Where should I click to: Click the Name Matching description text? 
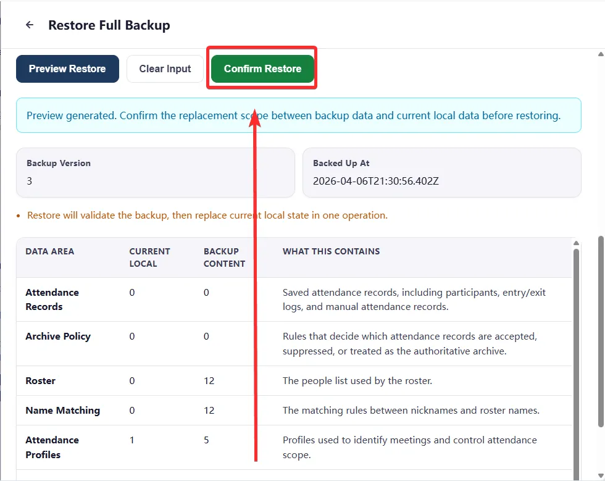pos(411,411)
